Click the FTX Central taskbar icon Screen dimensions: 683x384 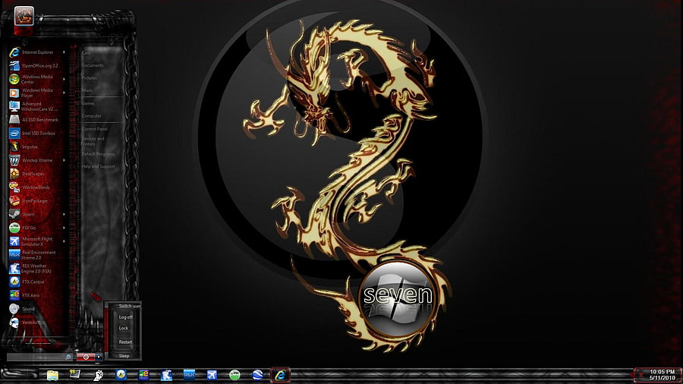tap(121, 375)
